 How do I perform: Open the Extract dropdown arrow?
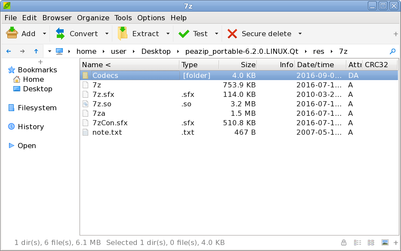(168, 34)
